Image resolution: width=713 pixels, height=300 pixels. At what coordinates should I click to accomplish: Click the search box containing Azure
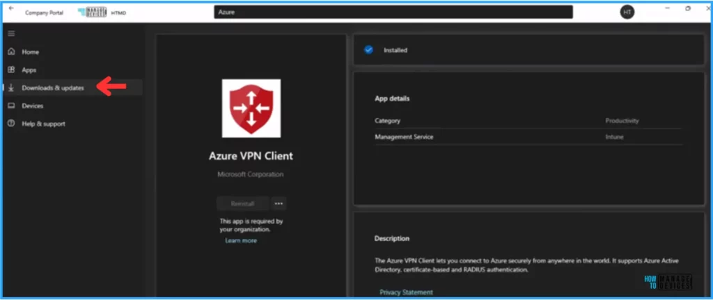(393, 12)
